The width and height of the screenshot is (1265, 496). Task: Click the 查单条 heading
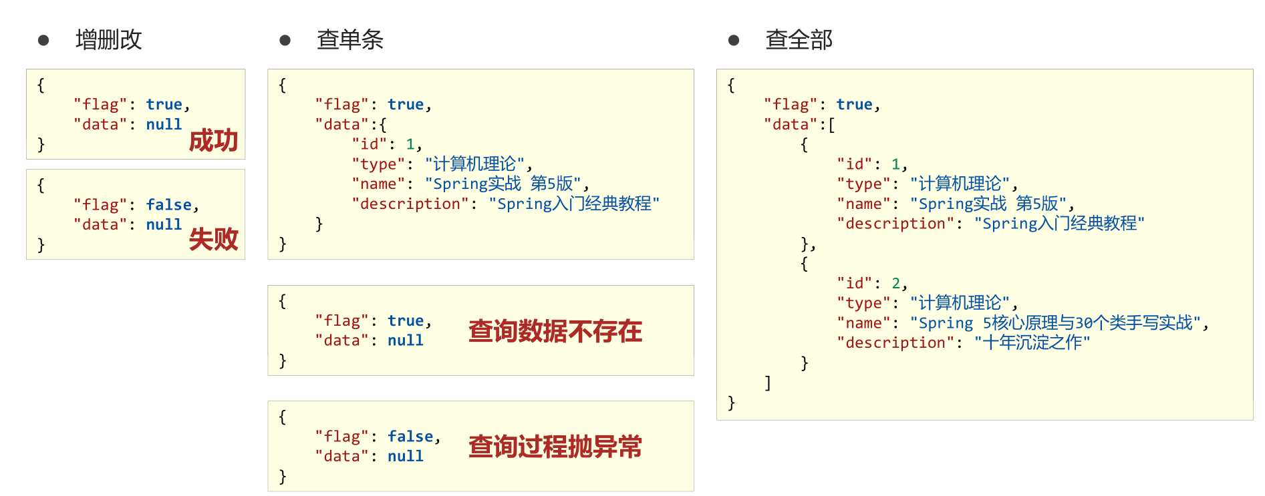[x=350, y=40]
